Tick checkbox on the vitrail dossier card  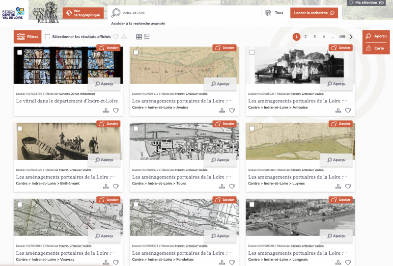(20, 53)
